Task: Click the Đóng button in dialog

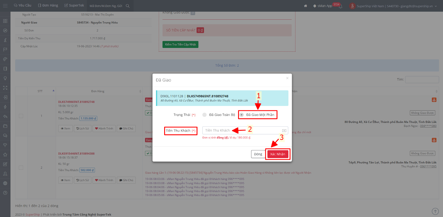Action: coord(258,154)
